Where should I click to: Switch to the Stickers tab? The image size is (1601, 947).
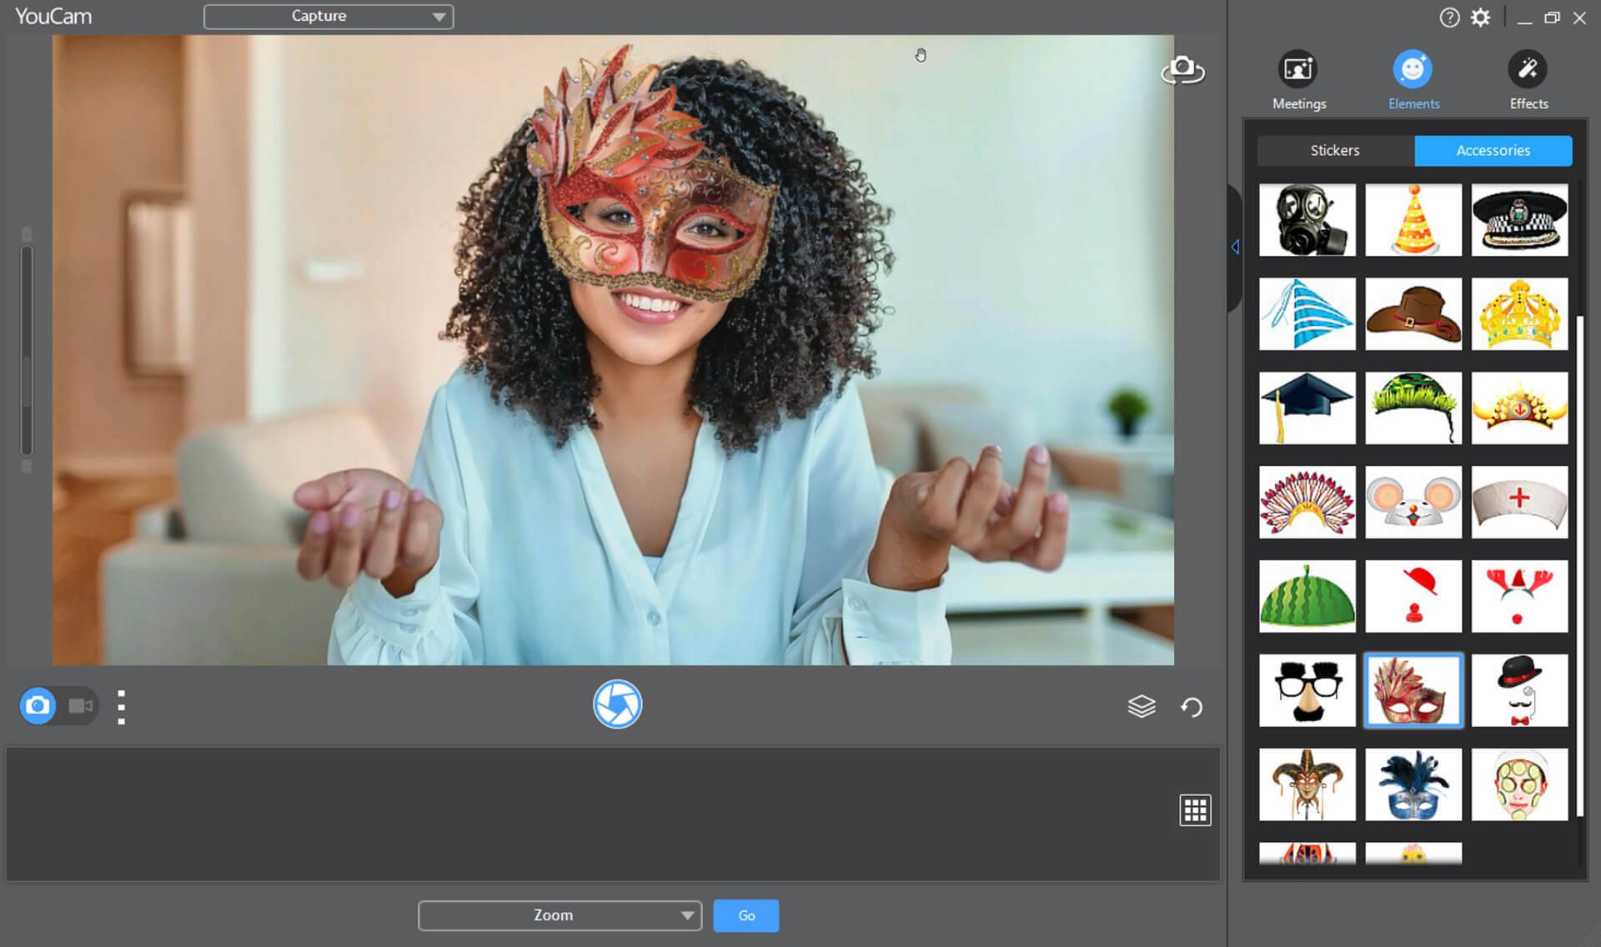click(1334, 149)
